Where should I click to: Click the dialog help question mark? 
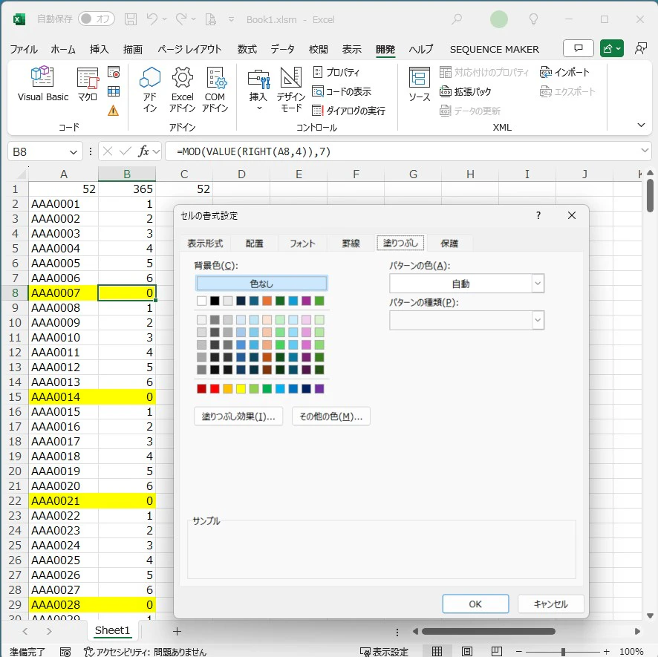pyautogui.click(x=538, y=215)
